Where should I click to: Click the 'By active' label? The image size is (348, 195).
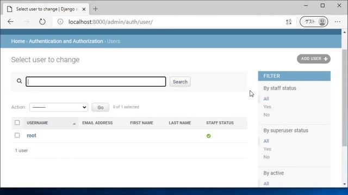point(274,173)
